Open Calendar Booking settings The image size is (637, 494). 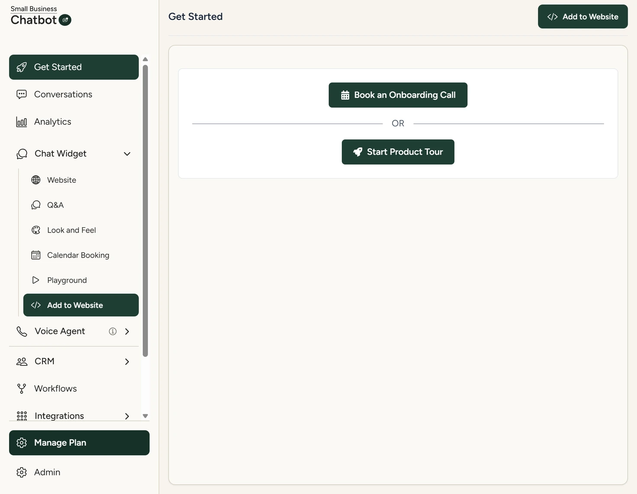point(81,255)
